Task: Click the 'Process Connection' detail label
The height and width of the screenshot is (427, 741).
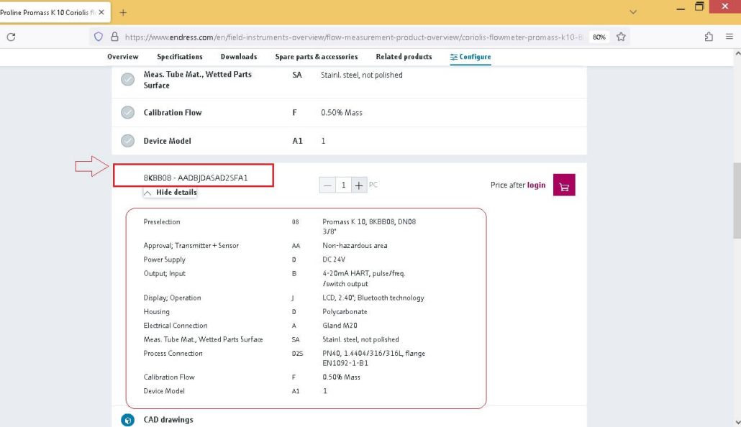Action: tap(173, 353)
